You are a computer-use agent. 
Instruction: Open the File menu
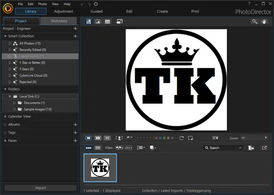20,4
